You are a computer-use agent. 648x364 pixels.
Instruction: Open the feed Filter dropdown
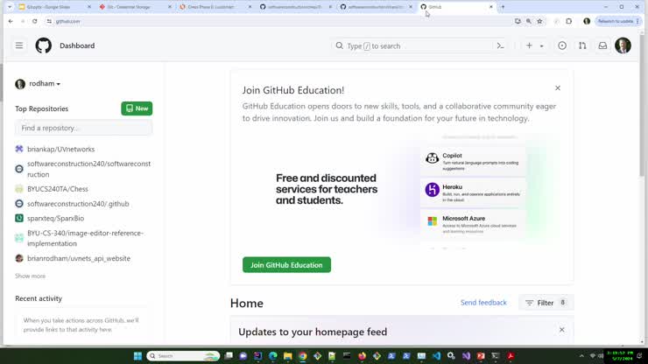546,303
